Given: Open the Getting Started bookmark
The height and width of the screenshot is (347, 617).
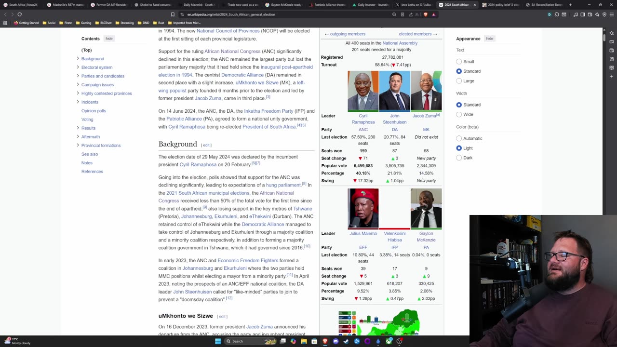Looking at the screenshot, I should [27, 23].
